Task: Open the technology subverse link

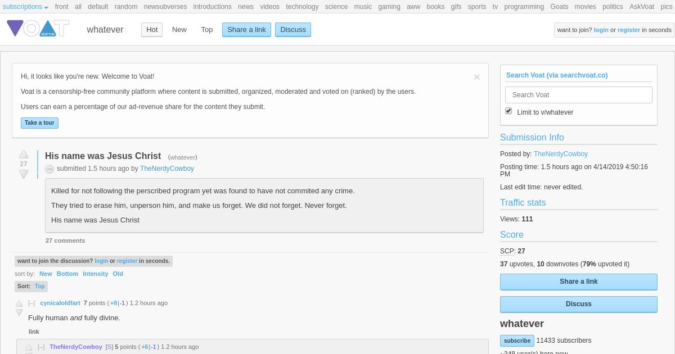Action: [x=302, y=7]
